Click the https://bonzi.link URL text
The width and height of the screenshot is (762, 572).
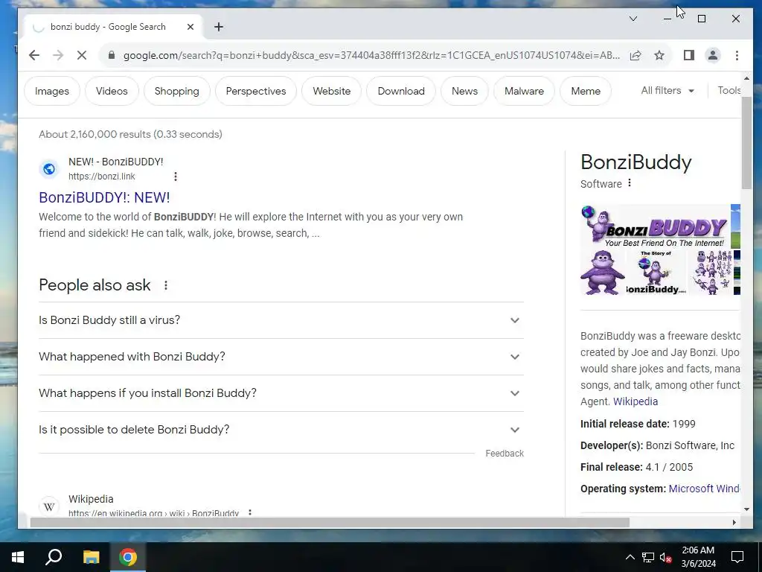[101, 177]
